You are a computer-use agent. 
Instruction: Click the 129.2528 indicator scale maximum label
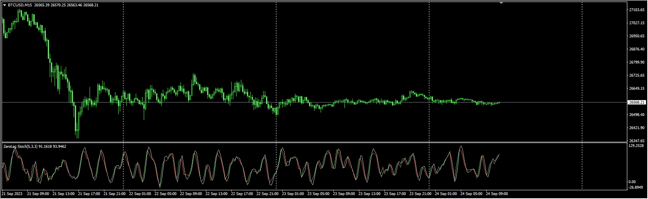coord(636,146)
